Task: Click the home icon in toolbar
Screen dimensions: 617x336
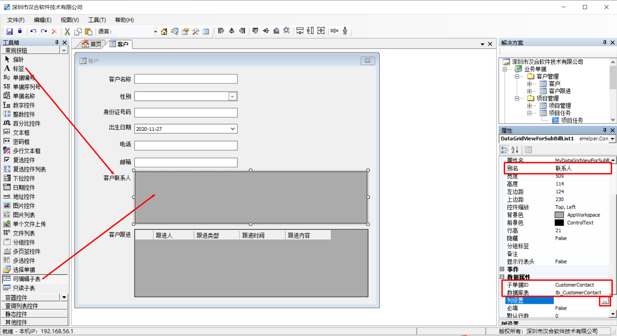Action: (164, 31)
